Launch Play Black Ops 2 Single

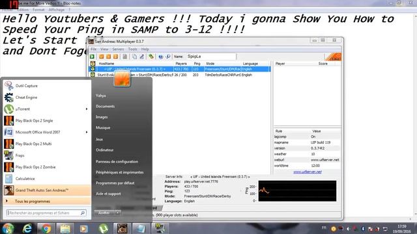[47, 120]
